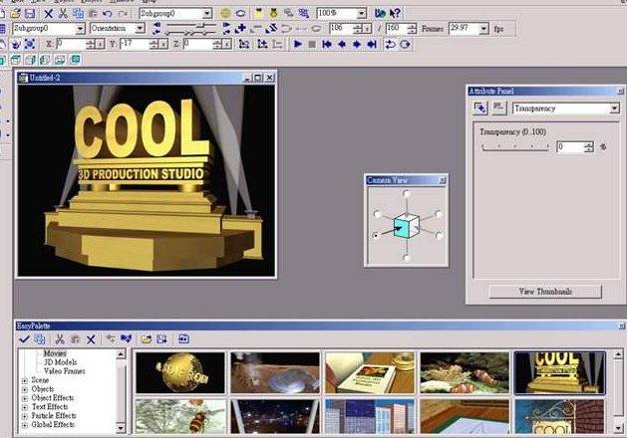627x438 pixels.
Task: Click the checkmark apply icon in EasyPalette
Action: pos(24,339)
